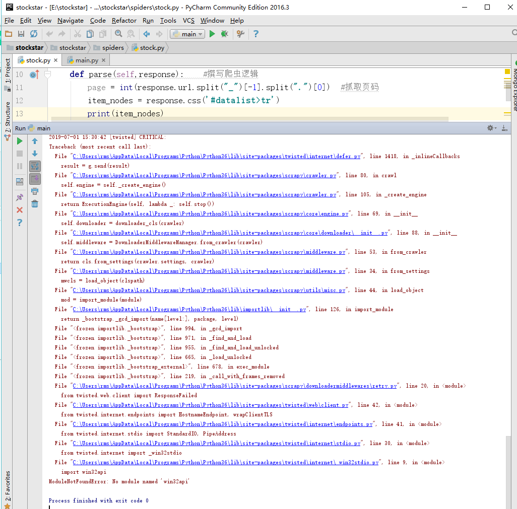Clear console output with the trash icon

coord(35,203)
